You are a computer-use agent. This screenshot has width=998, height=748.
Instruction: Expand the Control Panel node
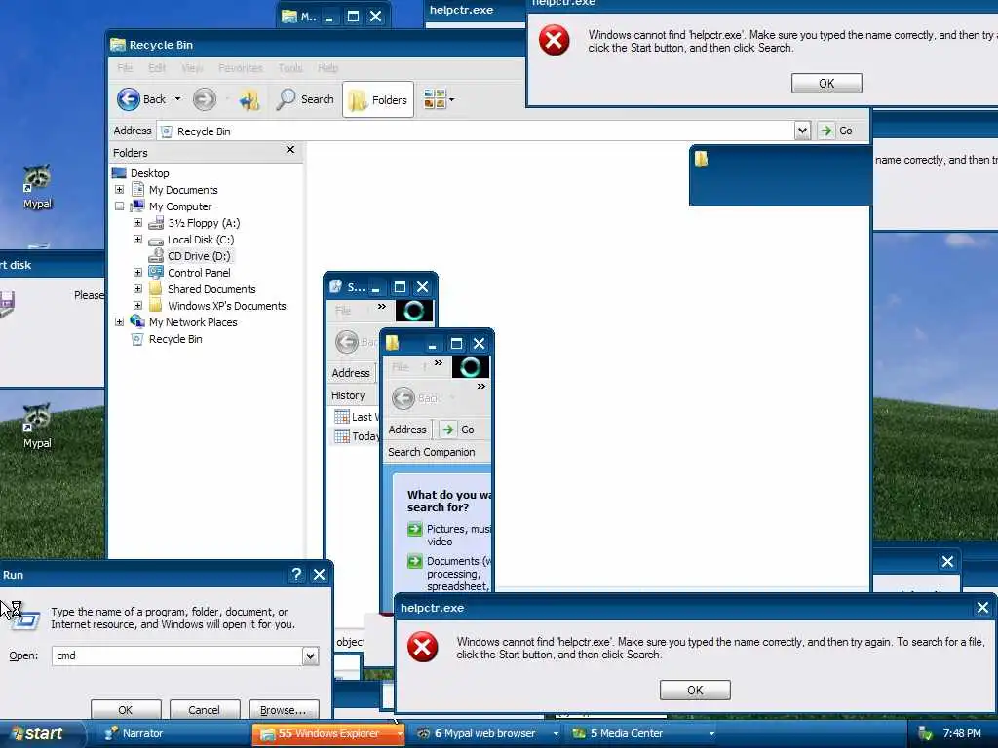pos(137,273)
